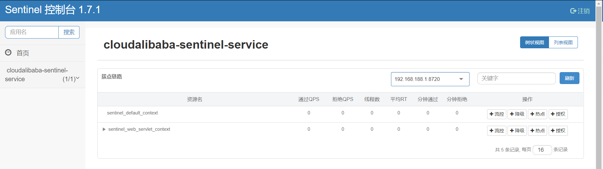
Task: Click the sentinel_web_servlet_context resource name
Action: pos(139,129)
